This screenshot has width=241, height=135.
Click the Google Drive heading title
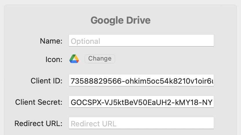pyautogui.click(x=121, y=20)
